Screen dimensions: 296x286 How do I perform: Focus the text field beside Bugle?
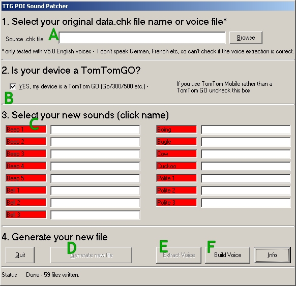pos(246,142)
